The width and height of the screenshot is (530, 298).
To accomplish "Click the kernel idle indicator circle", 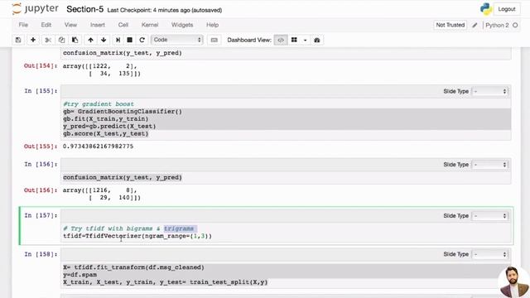I will tap(515, 25).
